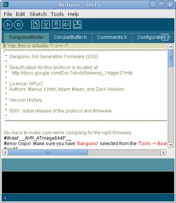
Task: Click vertical scrollbar up arrow
Action: [x=171, y=47]
